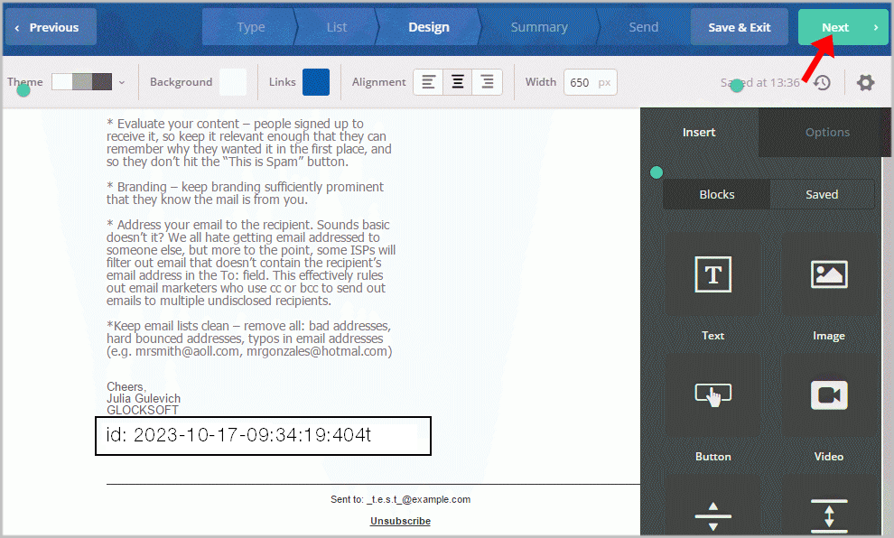Set alignment to right
Screen dimensions: 894x538
(x=488, y=82)
